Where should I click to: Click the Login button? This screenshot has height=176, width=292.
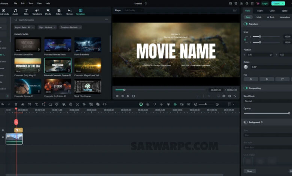click(x=265, y=3)
